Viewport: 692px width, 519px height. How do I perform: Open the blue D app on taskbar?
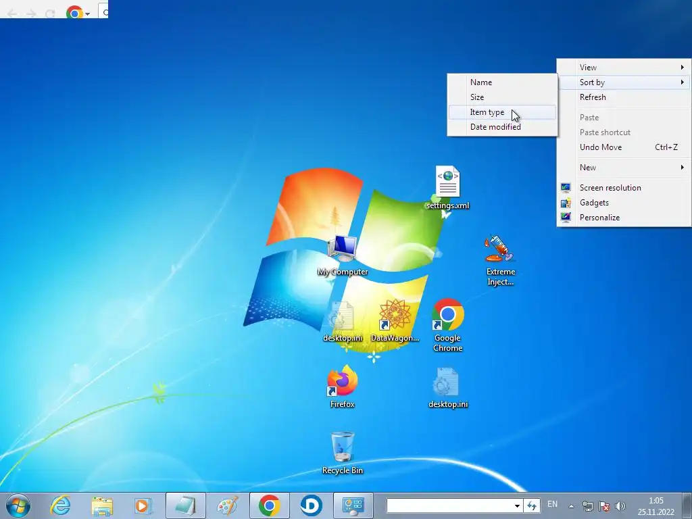pyautogui.click(x=311, y=505)
